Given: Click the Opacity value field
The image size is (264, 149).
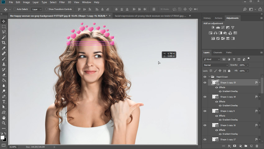Looking at the screenshot, I should click(x=242, y=65).
